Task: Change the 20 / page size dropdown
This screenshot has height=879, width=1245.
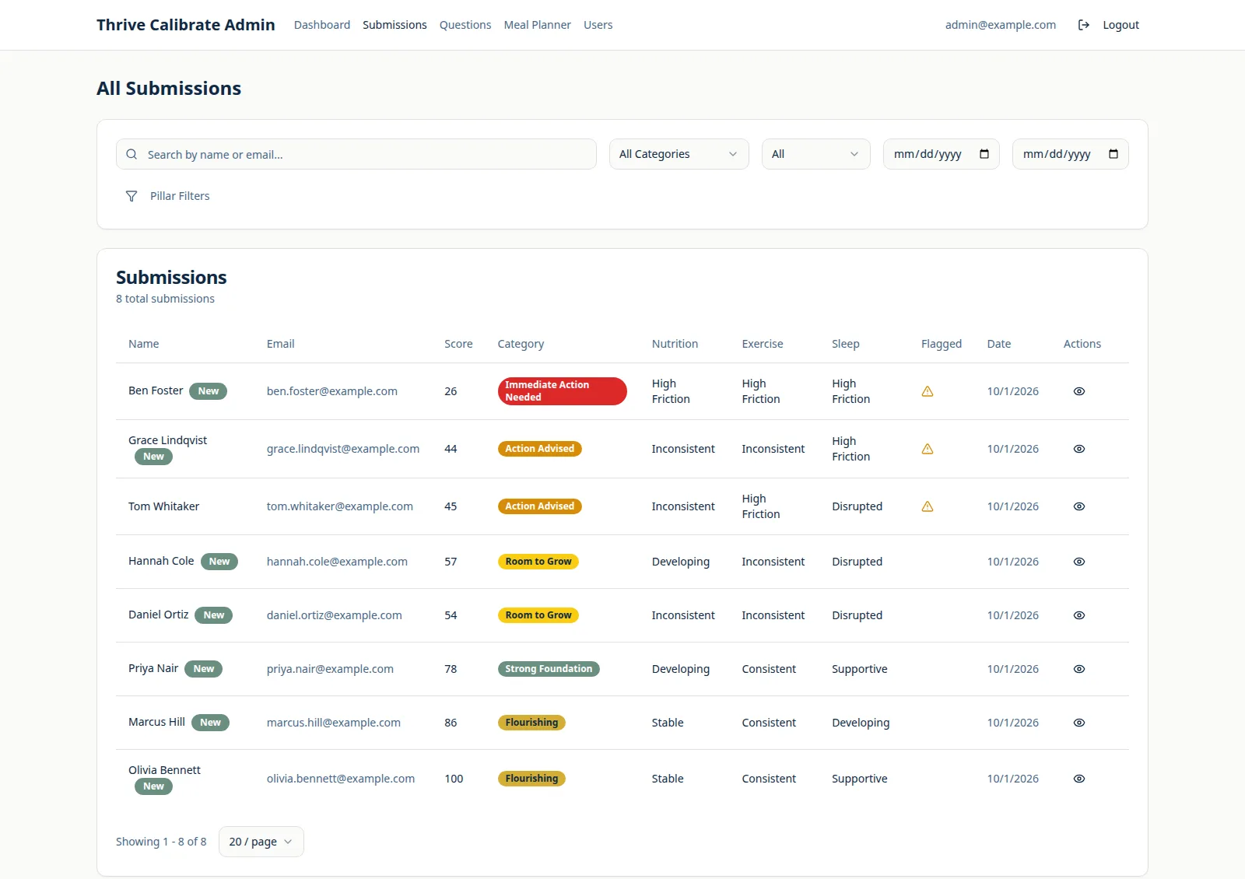Action: [x=261, y=842]
